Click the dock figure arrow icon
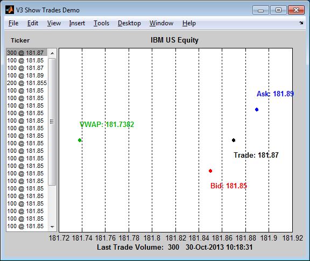Screen dimensions: 310x261 tap(301, 23)
